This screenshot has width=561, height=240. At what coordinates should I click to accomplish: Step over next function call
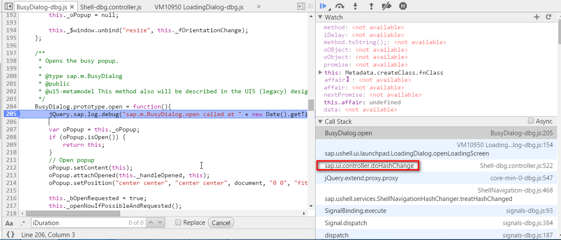pyautogui.click(x=339, y=6)
